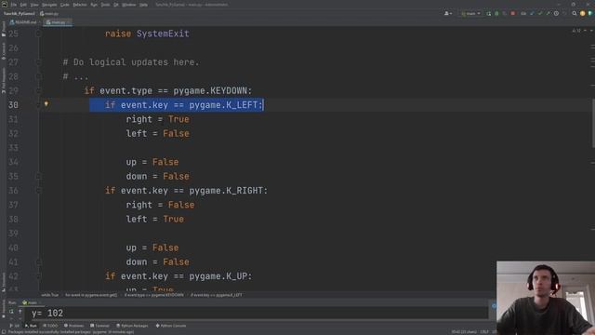Click 'while True' breadcrumb
Viewport: 595px width, 335px height.
tap(50, 295)
